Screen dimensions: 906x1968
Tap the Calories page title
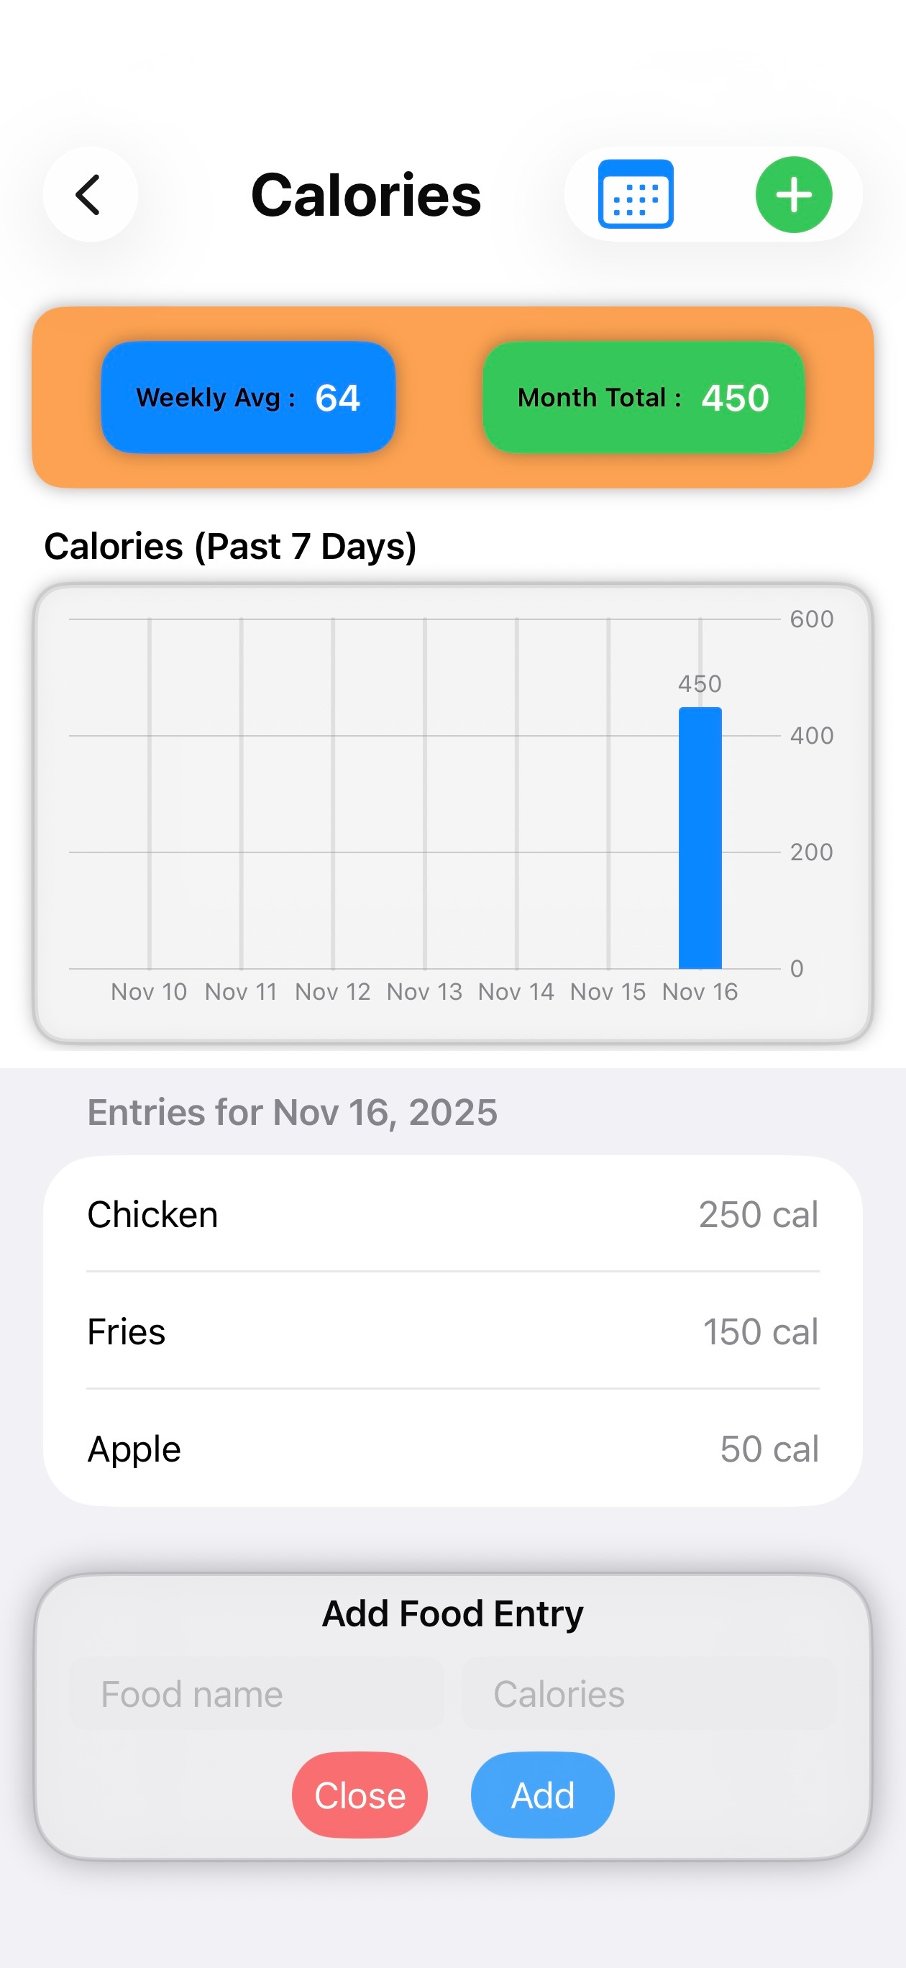click(x=366, y=196)
